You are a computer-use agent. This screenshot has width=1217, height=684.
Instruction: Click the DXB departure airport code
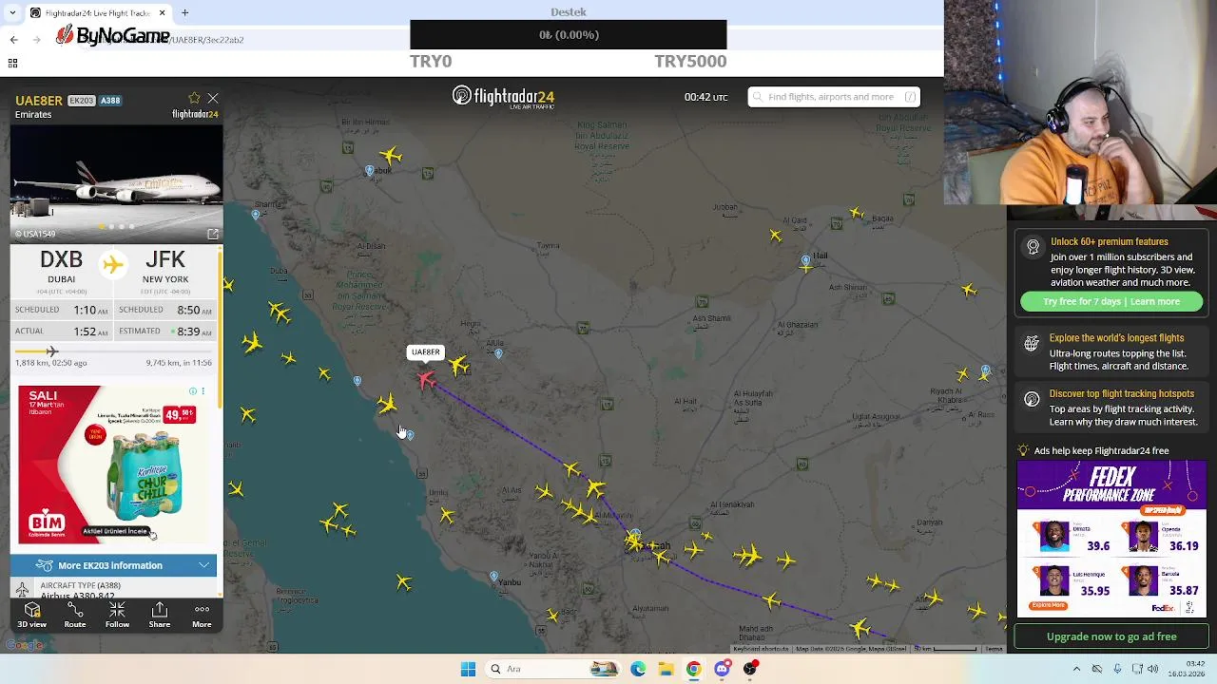[x=61, y=260]
